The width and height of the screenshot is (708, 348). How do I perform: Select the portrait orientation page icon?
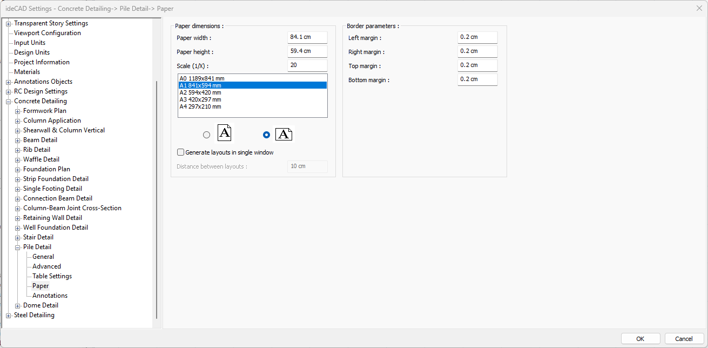pos(225,133)
